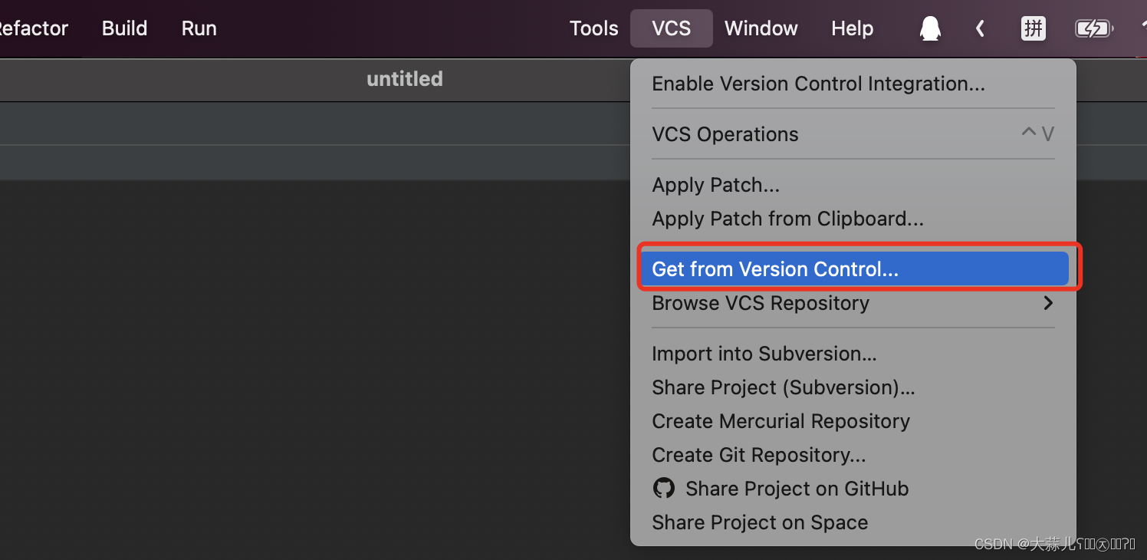
Task: Click the GitHub icon beside Share Project
Action: tap(663, 488)
